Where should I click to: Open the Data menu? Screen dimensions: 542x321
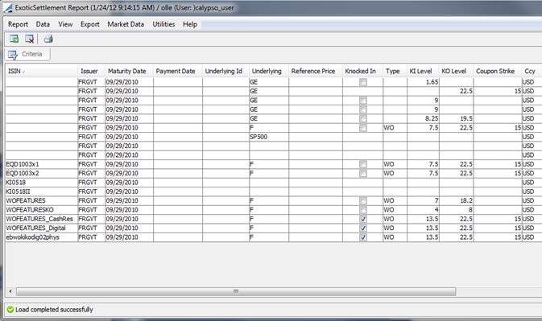[43, 24]
